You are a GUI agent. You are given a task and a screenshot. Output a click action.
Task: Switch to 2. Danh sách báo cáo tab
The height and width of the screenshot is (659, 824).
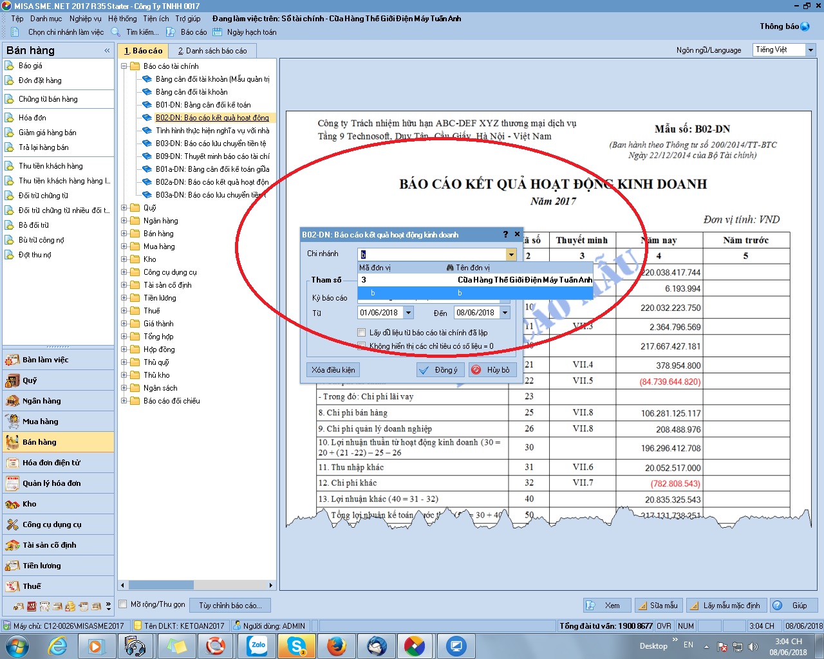coord(212,51)
